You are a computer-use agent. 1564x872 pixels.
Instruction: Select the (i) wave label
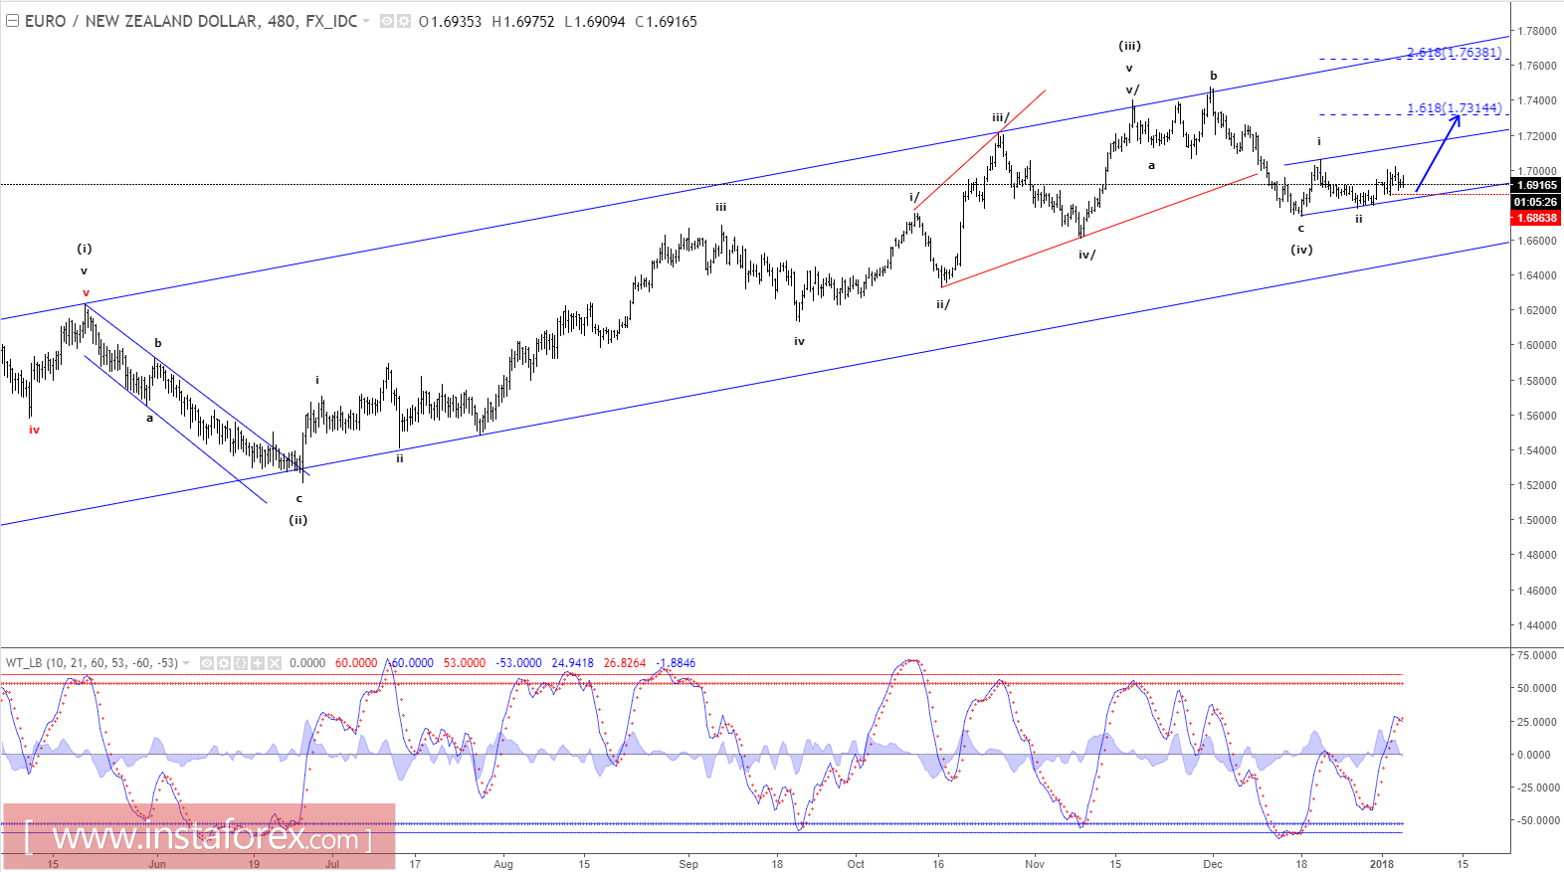click(85, 249)
